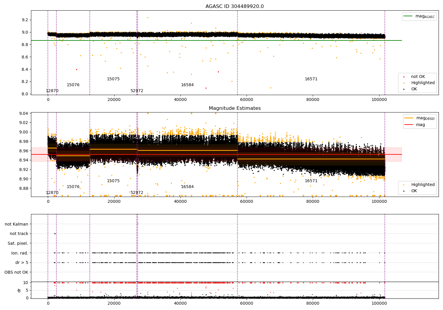Screen dimensions: 443x310
Task: Click the 'not Kalman' axis label
Action: tap(17, 224)
